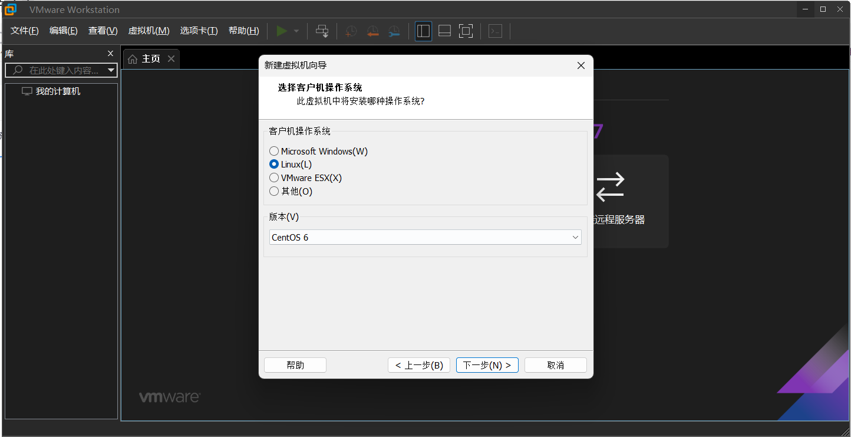
Task: Click the take snapshot toolbar icon
Action: tap(351, 31)
